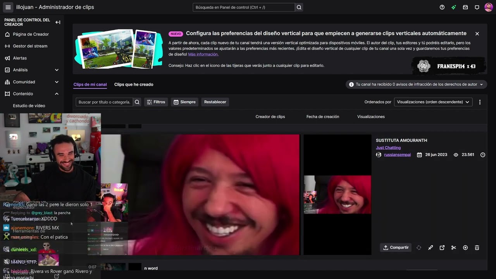The image size is (496, 279).
Task: Focus the clip title search field
Action: pyautogui.click(x=104, y=102)
